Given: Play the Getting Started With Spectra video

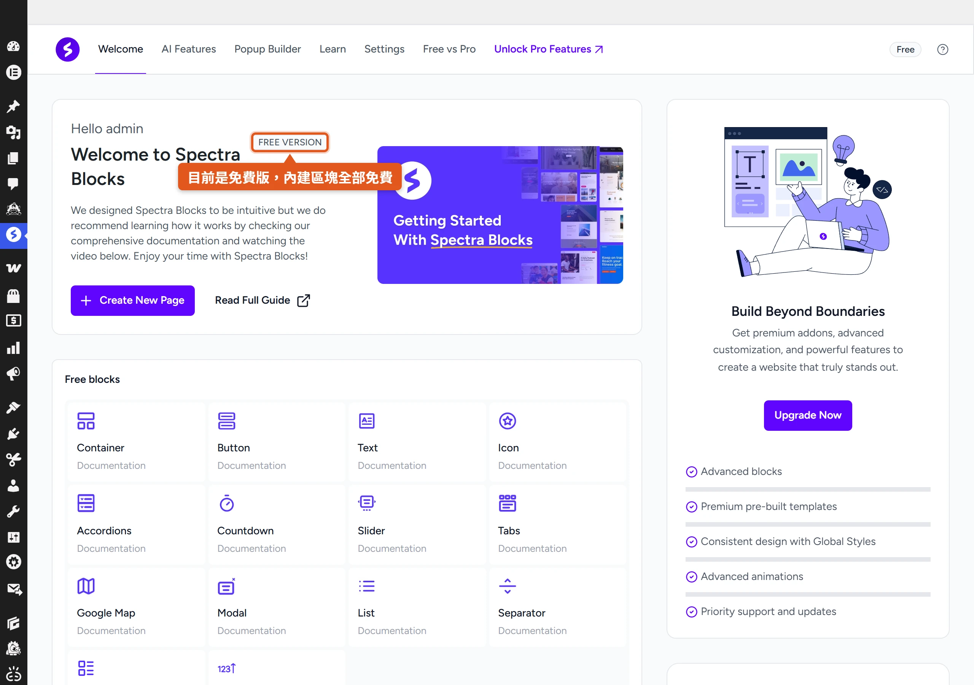Looking at the screenshot, I should click(500, 215).
